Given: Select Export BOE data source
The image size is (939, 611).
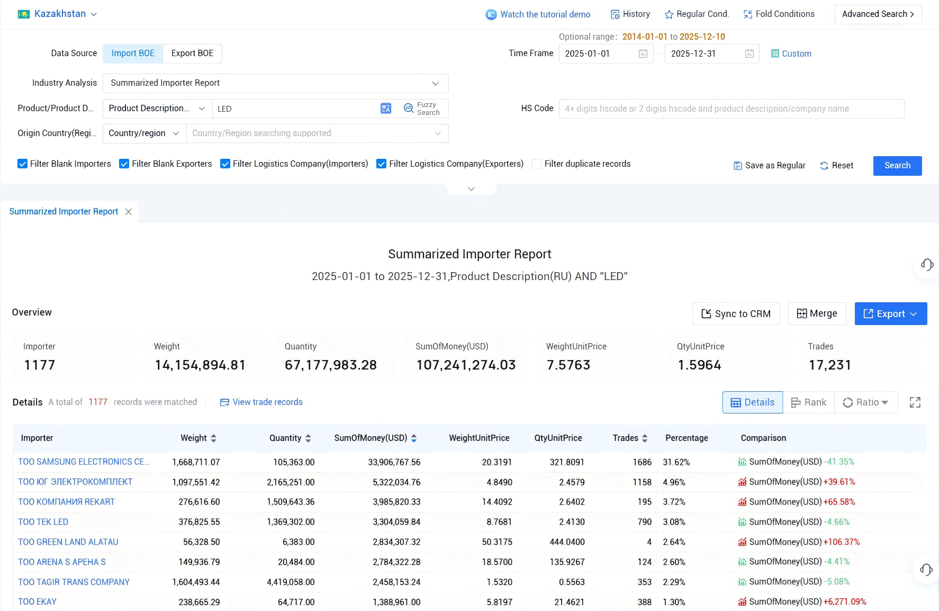Looking at the screenshot, I should [x=193, y=53].
